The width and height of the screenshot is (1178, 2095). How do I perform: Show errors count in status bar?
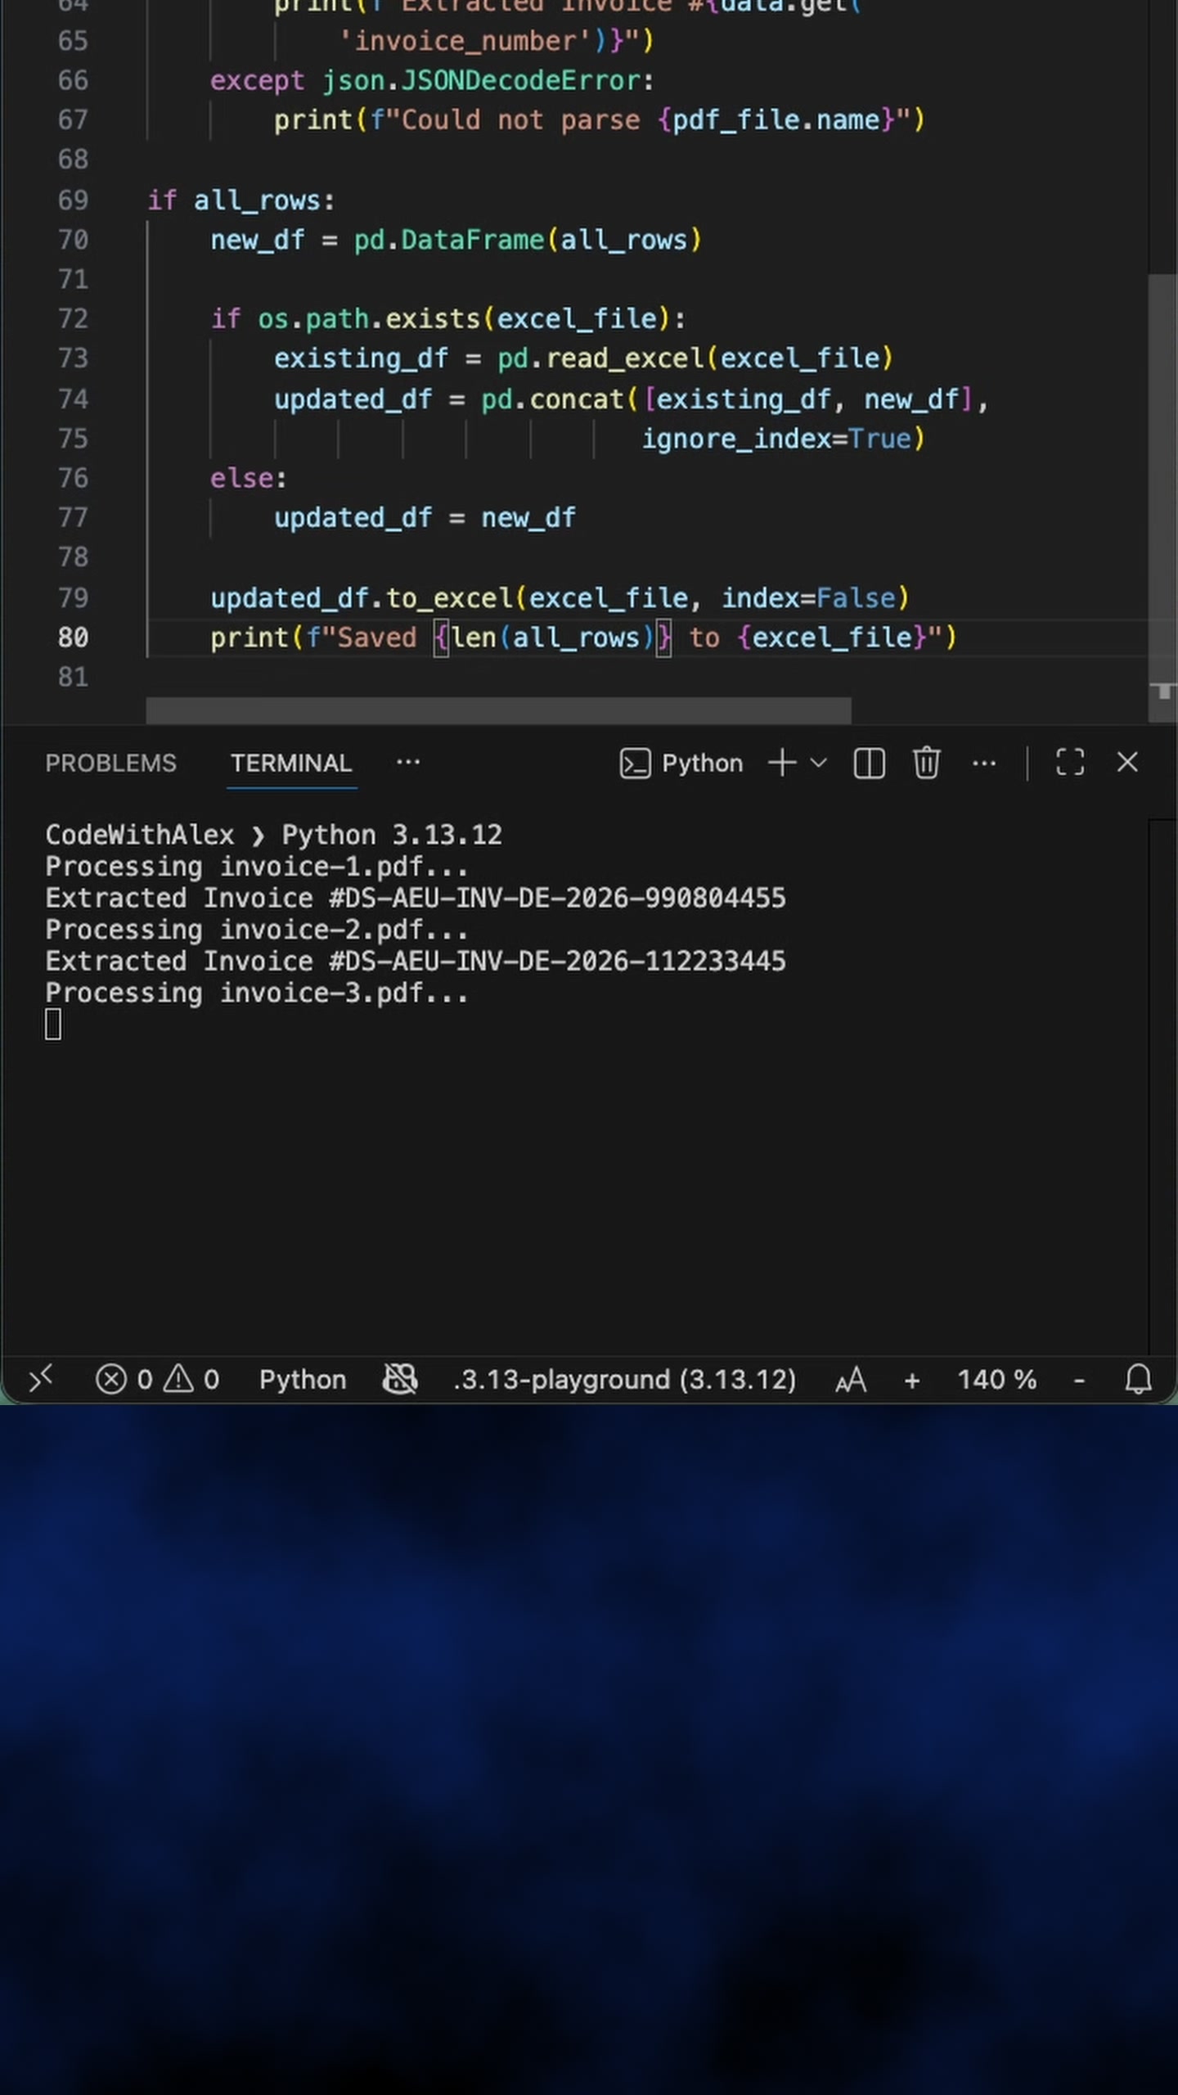[124, 1379]
